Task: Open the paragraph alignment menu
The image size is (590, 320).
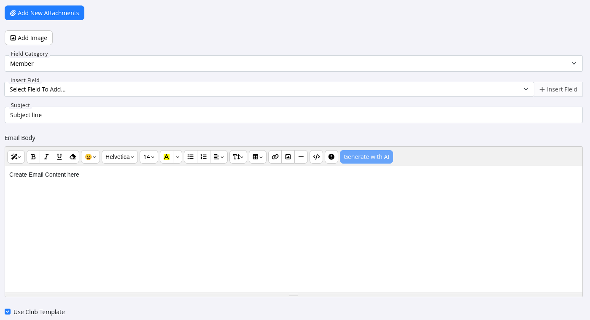Action: pyautogui.click(x=219, y=157)
